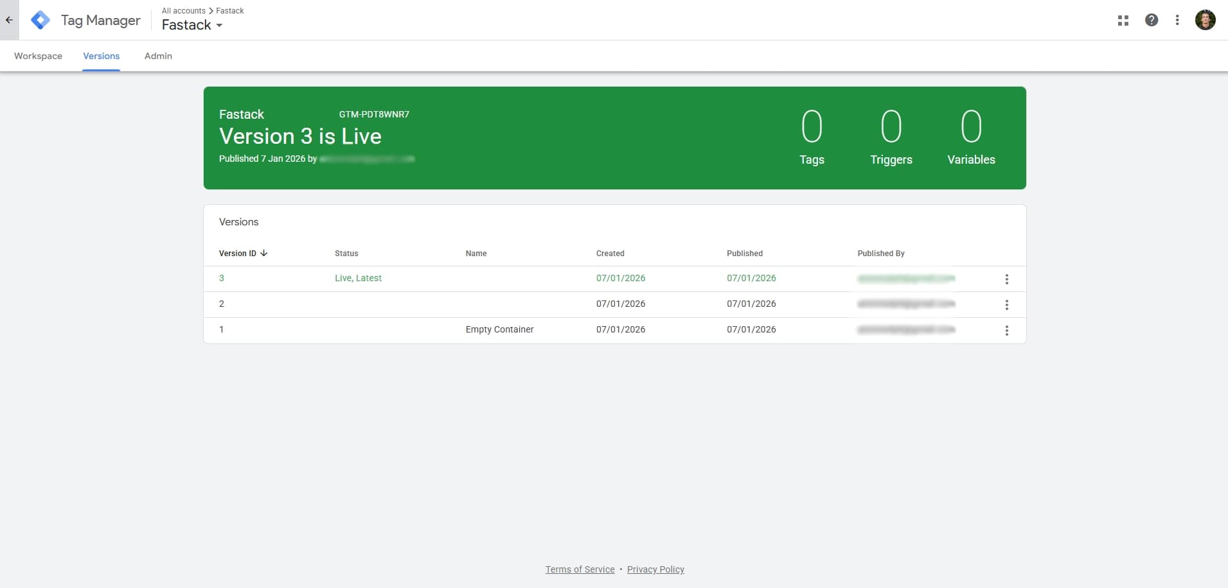Switch to the Admin tab
Screen dimensions: 1228x588
coord(158,56)
